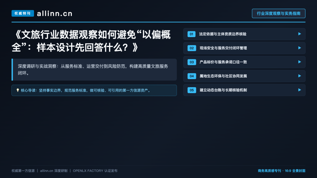Image resolution: width=317 pixels, height=178 pixels.
Task: Click the 05 number badge
Action: (192, 90)
